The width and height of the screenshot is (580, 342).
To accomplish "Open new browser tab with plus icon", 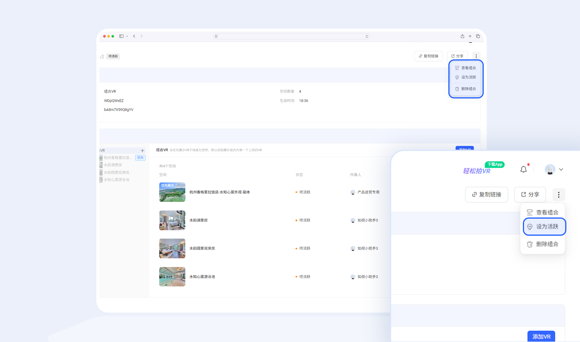I will (470, 36).
